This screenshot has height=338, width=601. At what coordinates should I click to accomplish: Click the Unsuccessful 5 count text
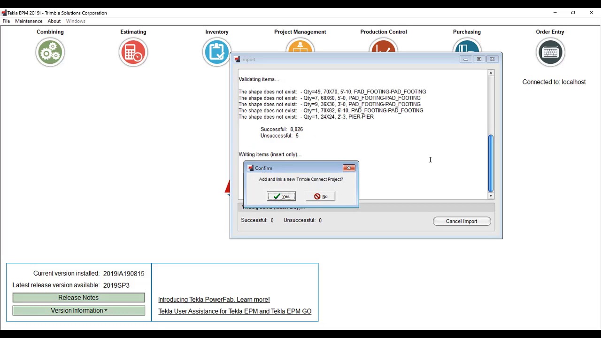pyautogui.click(x=279, y=136)
